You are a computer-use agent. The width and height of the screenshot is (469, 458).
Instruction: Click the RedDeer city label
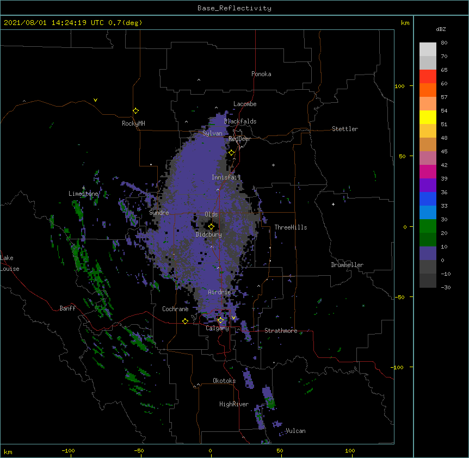click(239, 139)
